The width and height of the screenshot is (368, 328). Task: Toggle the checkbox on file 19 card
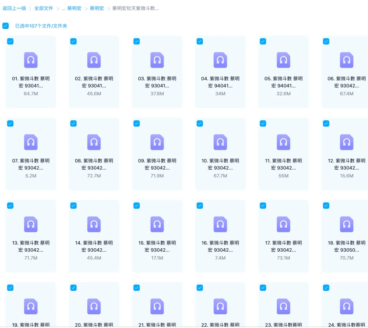10,288
